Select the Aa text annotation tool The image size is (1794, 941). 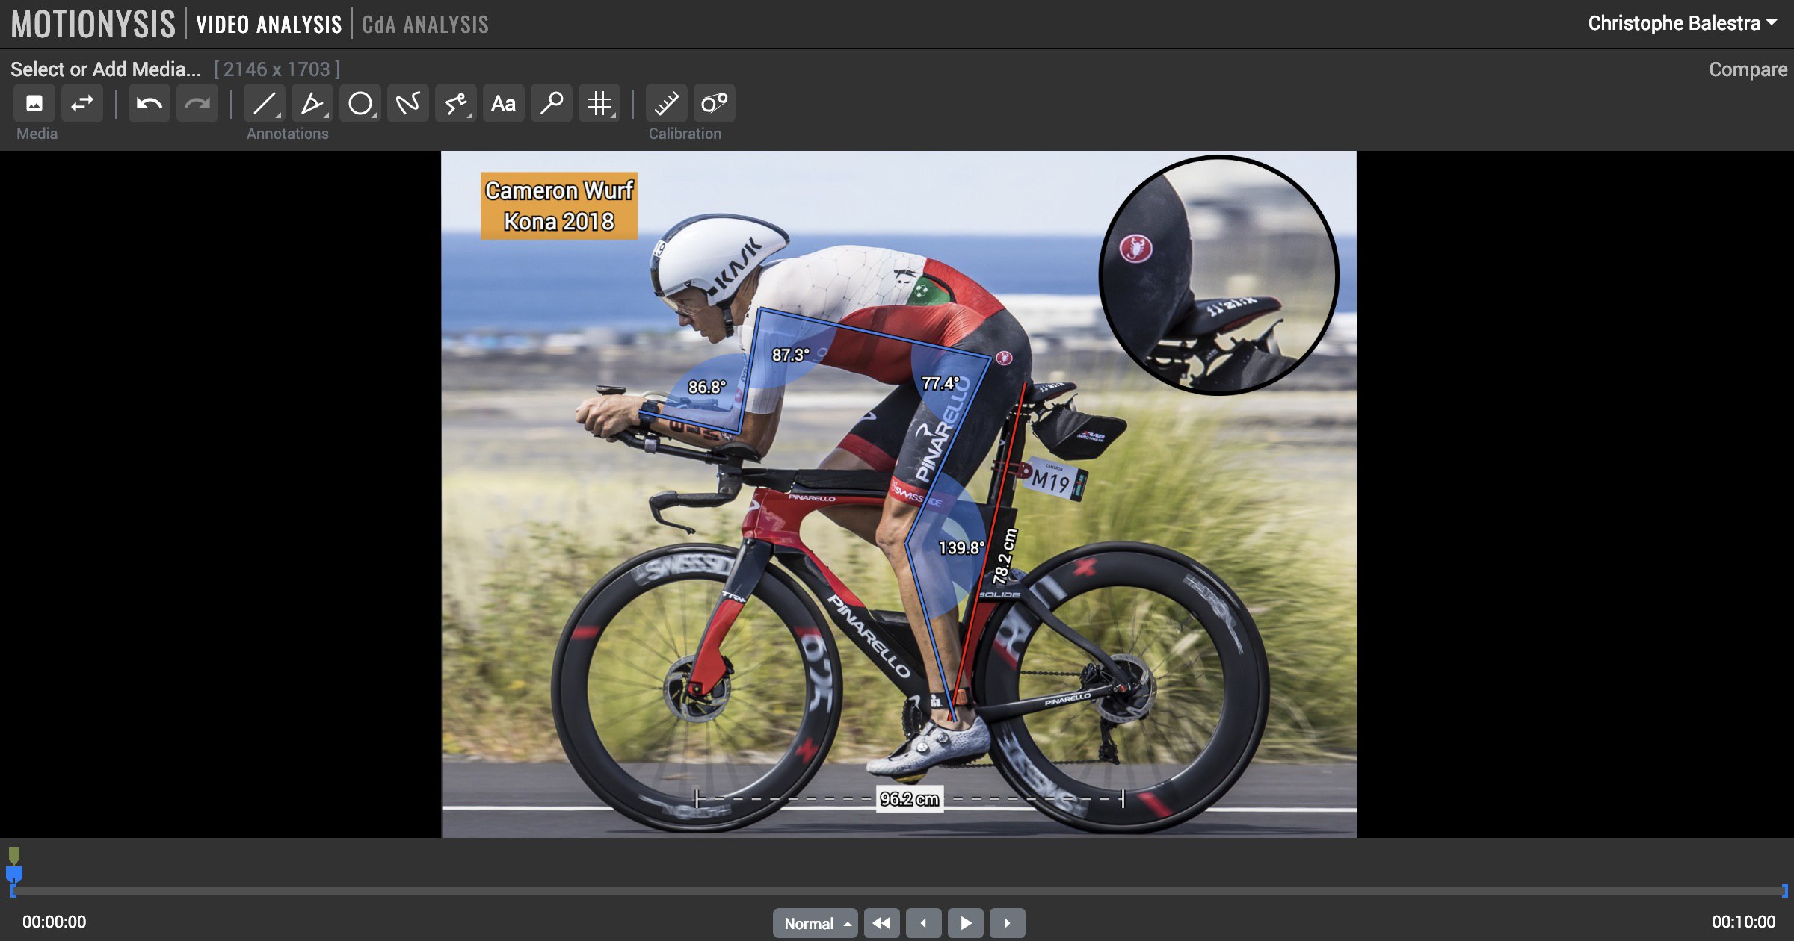click(x=504, y=103)
